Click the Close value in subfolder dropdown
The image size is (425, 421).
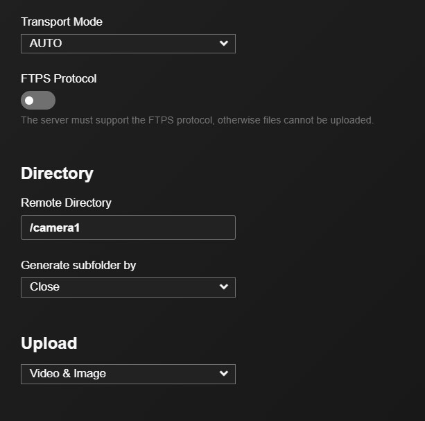(x=45, y=287)
